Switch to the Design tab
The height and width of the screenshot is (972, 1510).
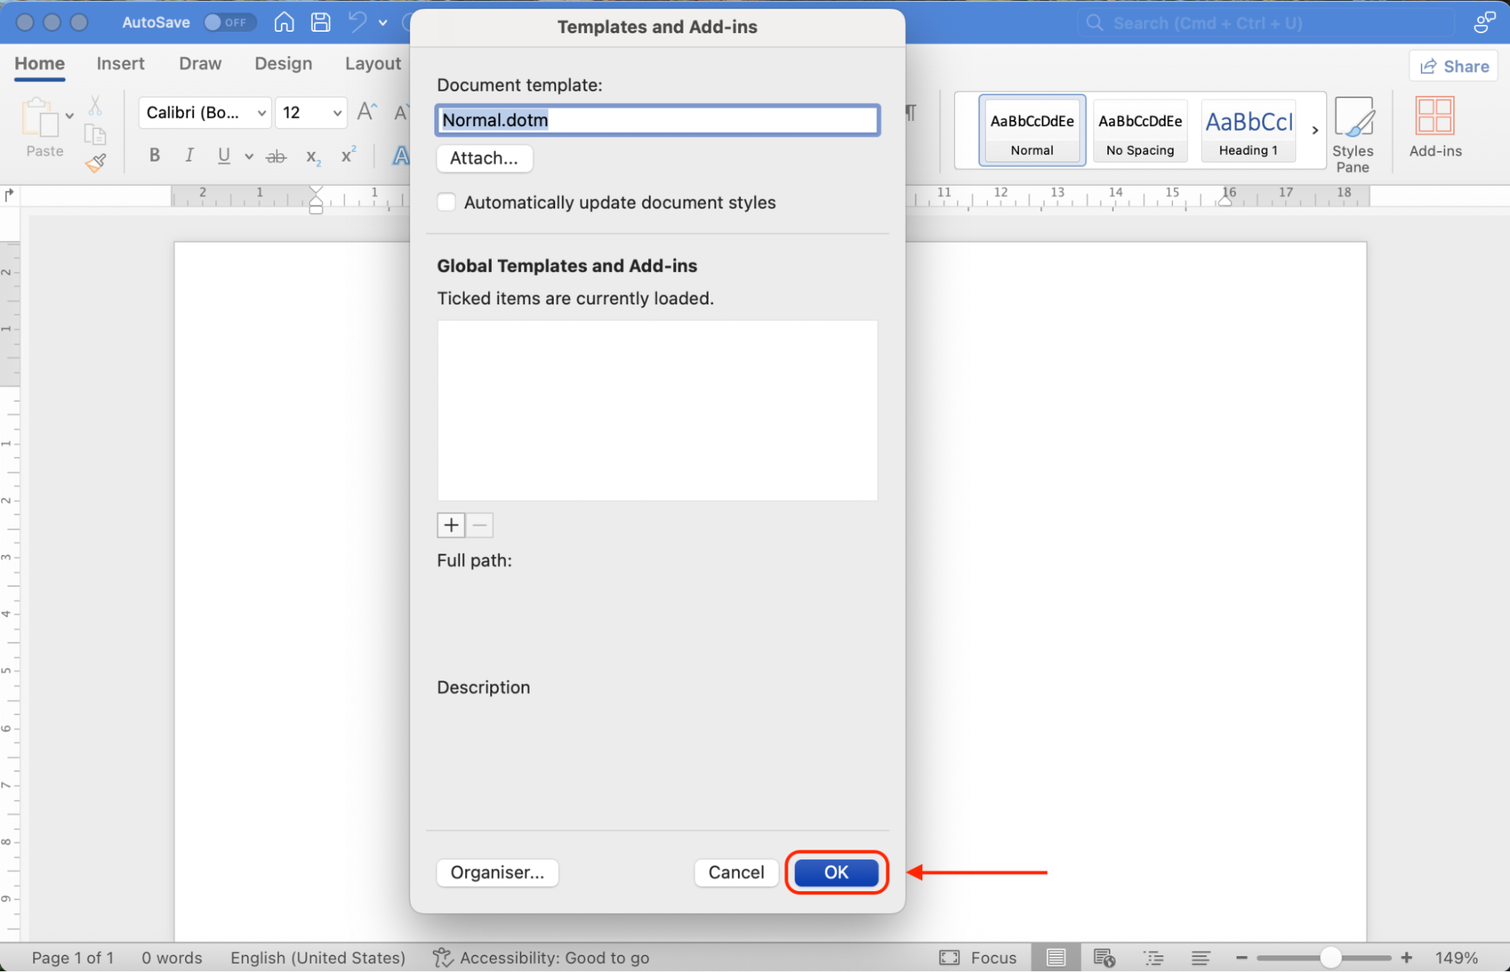coord(283,63)
